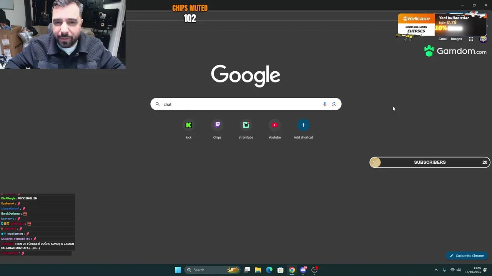
Task: Open Microsoft Edge from the taskbar
Action: pos(269,270)
